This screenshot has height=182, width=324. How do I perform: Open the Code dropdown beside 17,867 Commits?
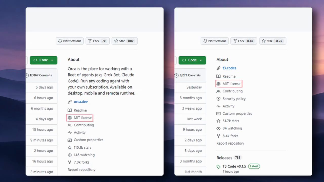pos(44,60)
